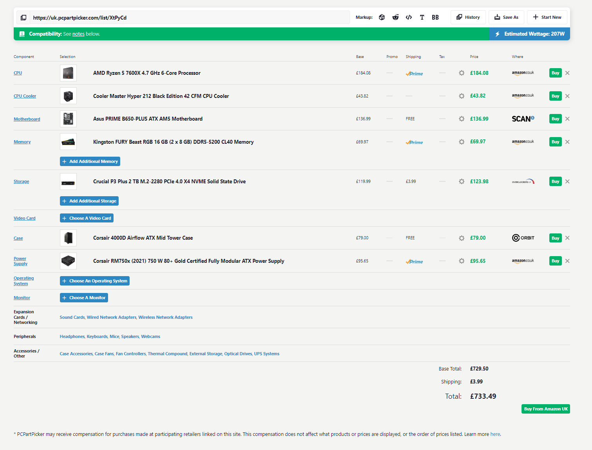Add Additional Memory to the build
592x450 pixels.
pos(90,161)
